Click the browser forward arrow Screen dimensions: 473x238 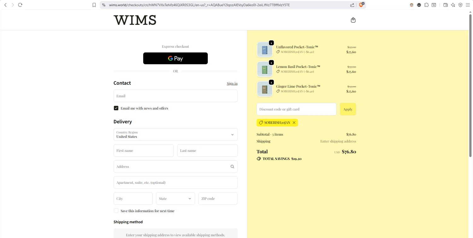(13, 5)
